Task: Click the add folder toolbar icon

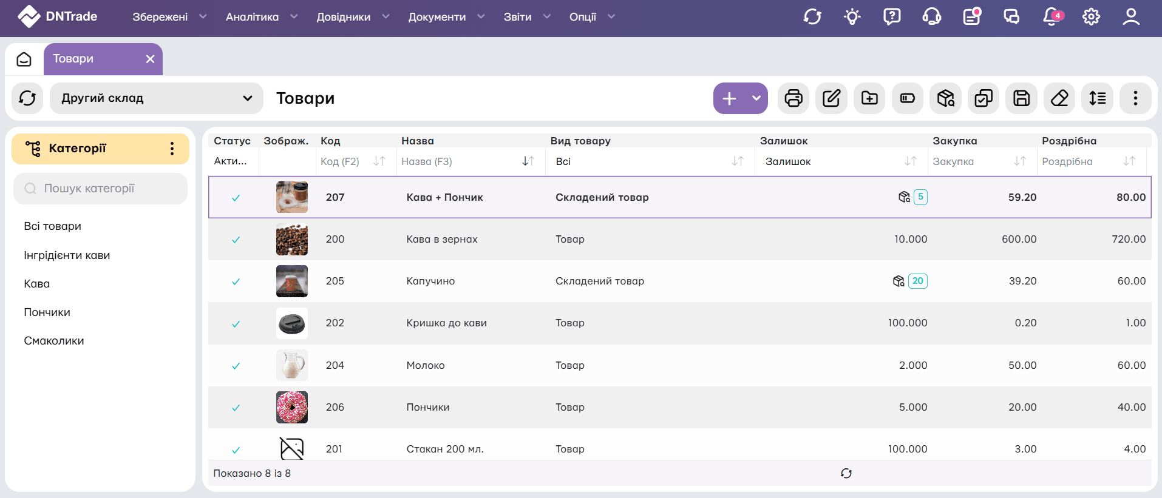Action: 869,98
